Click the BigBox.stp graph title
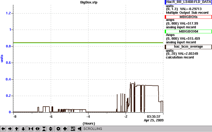The height and width of the screenshot is (132, 212). 89,2
